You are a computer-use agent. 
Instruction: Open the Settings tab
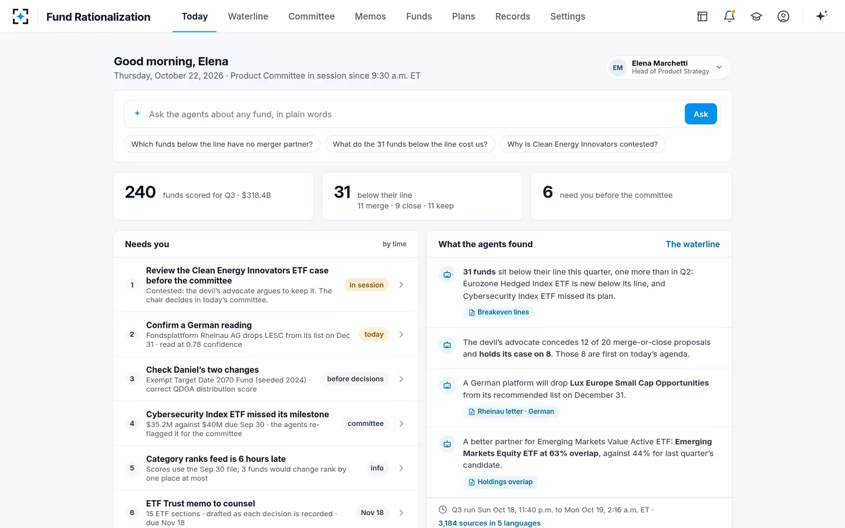tap(567, 16)
